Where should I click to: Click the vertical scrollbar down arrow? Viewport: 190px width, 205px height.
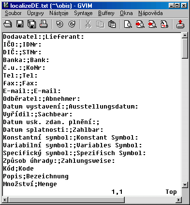(x=185, y=185)
